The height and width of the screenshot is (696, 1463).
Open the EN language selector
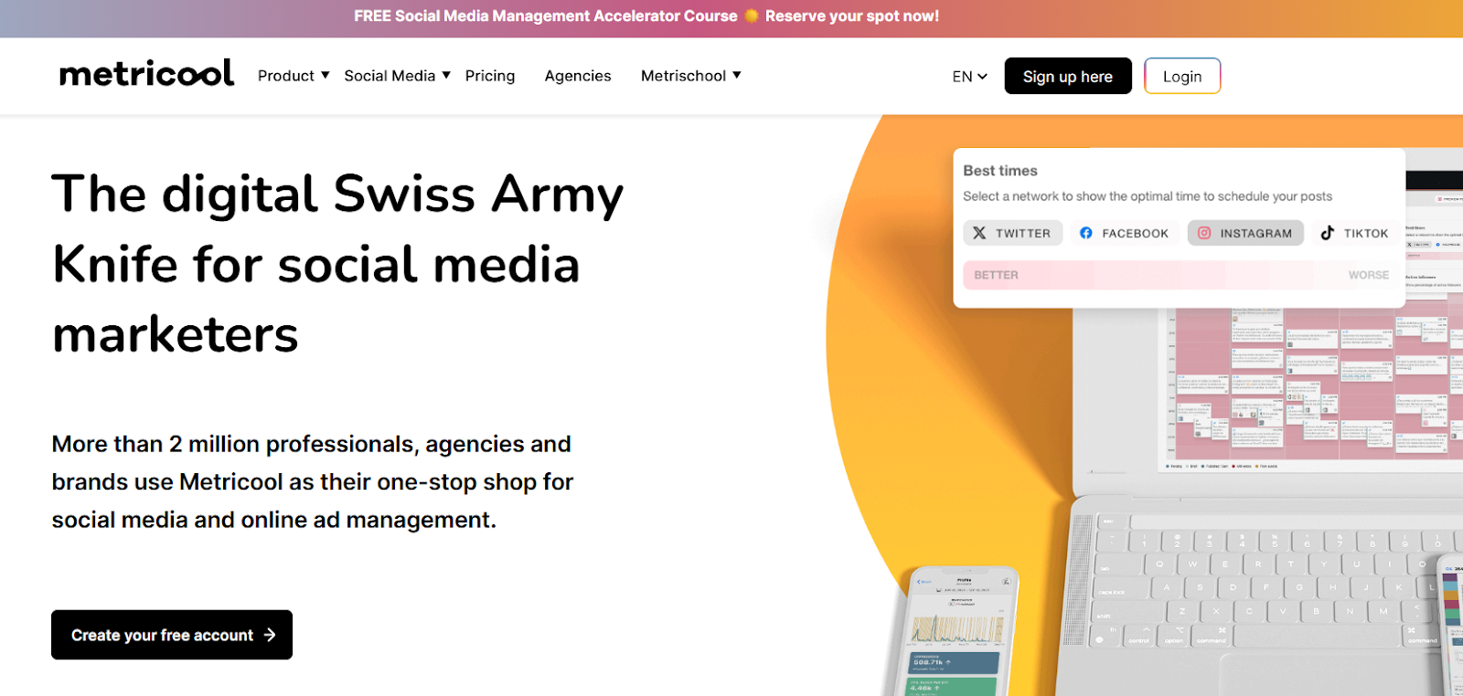pos(969,77)
